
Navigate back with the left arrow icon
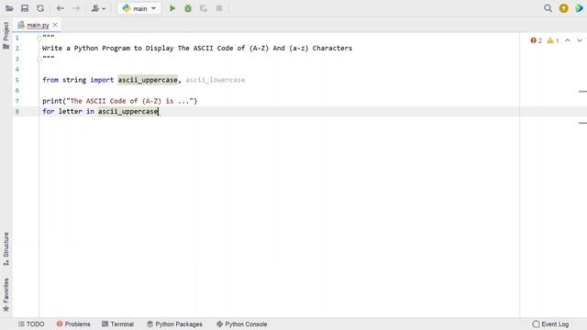pyautogui.click(x=61, y=8)
